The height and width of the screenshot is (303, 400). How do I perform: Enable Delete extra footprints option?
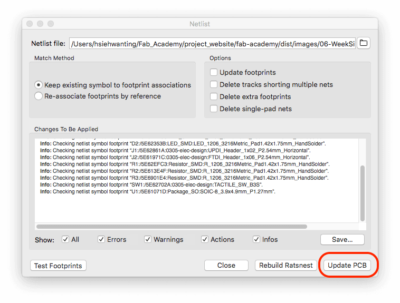click(214, 96)
